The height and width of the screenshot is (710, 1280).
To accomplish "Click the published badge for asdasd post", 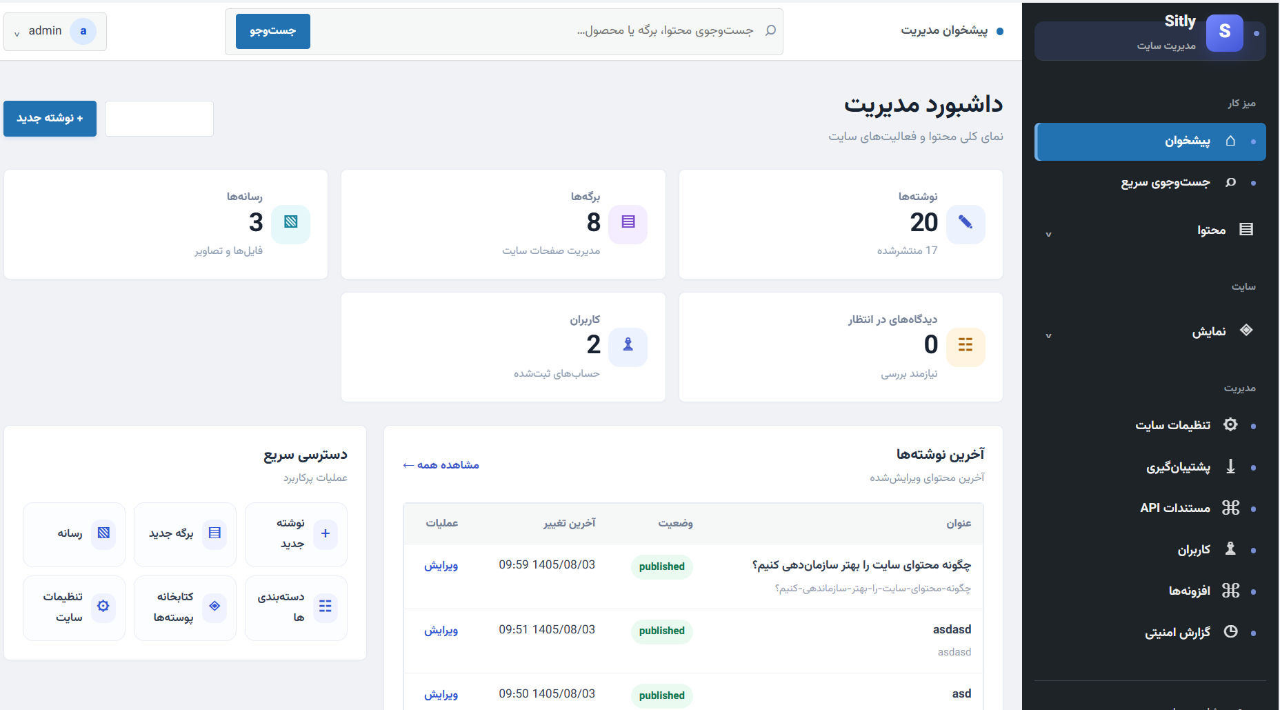I will click(x=661, y=631).
